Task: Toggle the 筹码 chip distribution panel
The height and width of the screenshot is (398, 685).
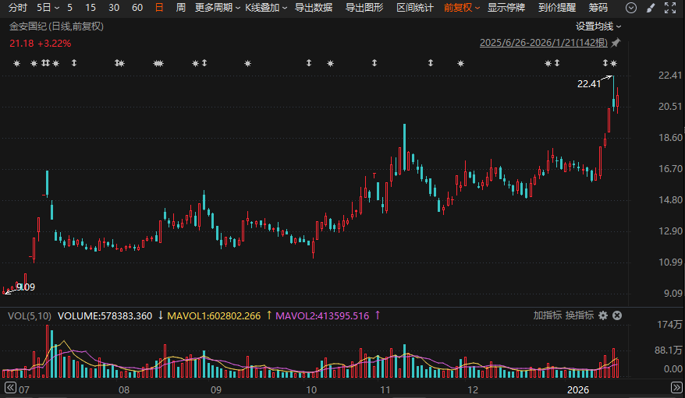Action: click(598, 8)
